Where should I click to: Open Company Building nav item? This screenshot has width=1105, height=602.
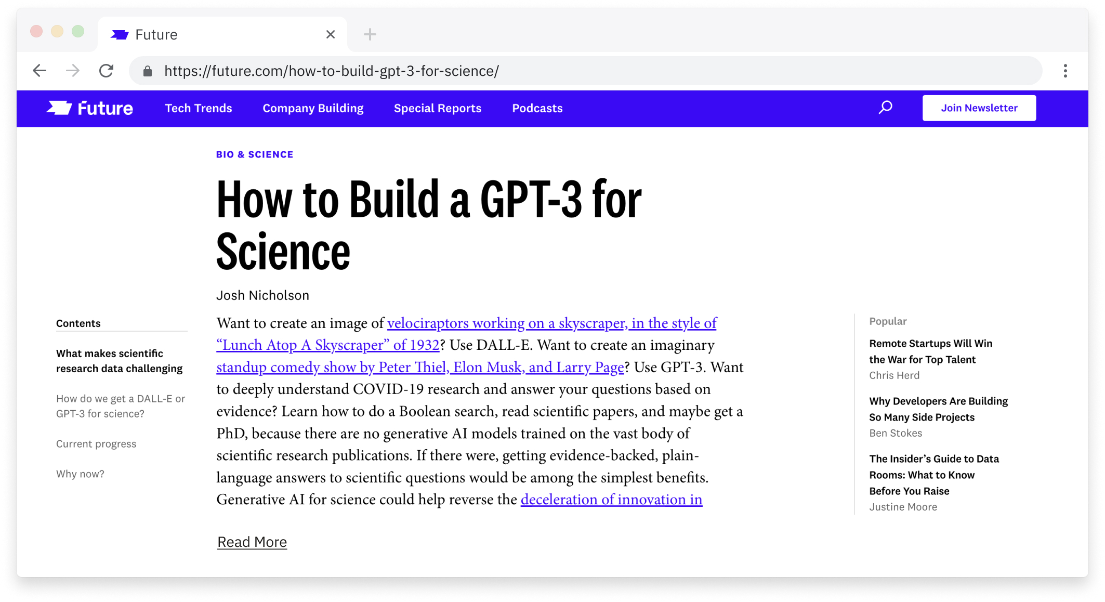(313, 108)
